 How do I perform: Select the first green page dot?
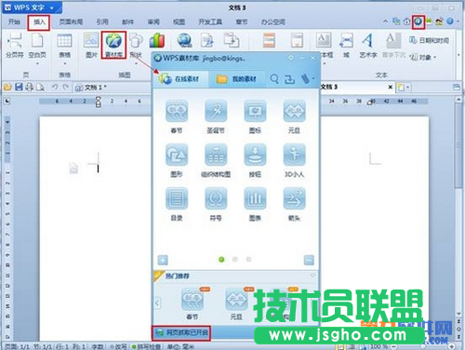(x=221, y=260)
